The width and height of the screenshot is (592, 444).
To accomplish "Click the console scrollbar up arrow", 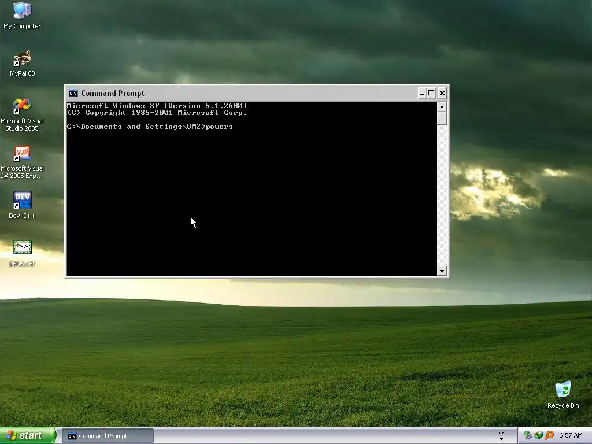I will [x=442, y=107].
